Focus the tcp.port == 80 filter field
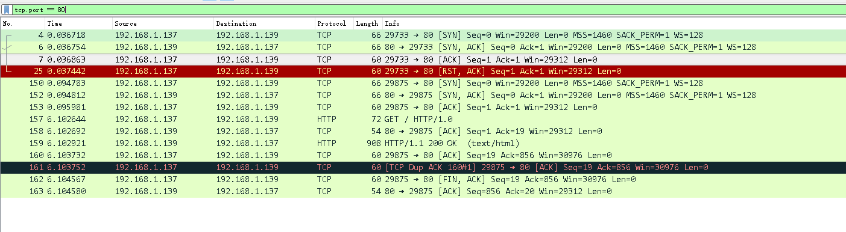This screenshot has height=232, width=846. tap(428, 10)
